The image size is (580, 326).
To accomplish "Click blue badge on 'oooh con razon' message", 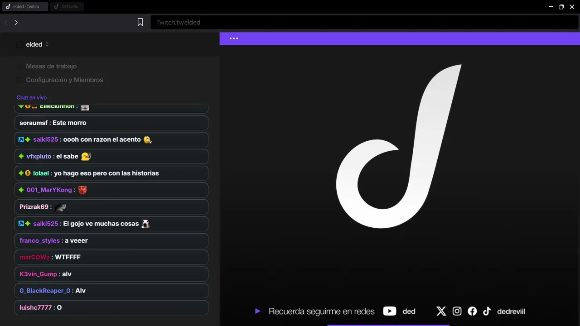I will pyautogui.click(x=21, y=139).
